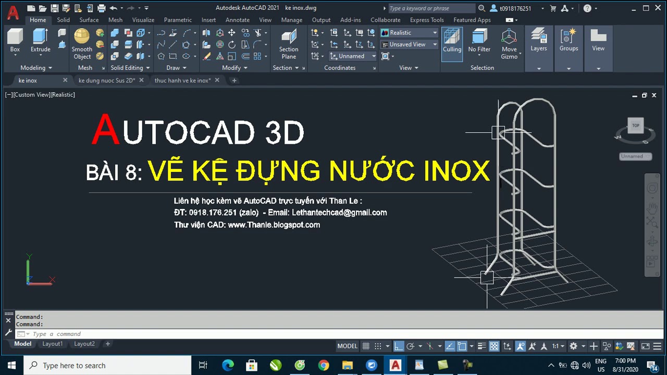
Task: Open the Move Gizmo tool
Action: coord(509,44)
